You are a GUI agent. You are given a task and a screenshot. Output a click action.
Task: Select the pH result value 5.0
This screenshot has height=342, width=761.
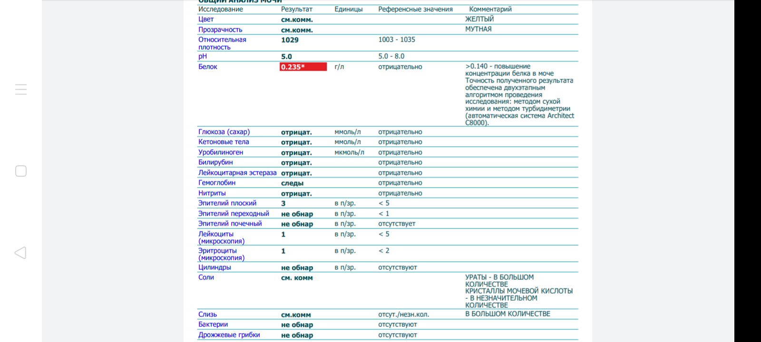[x=286, y=57]
